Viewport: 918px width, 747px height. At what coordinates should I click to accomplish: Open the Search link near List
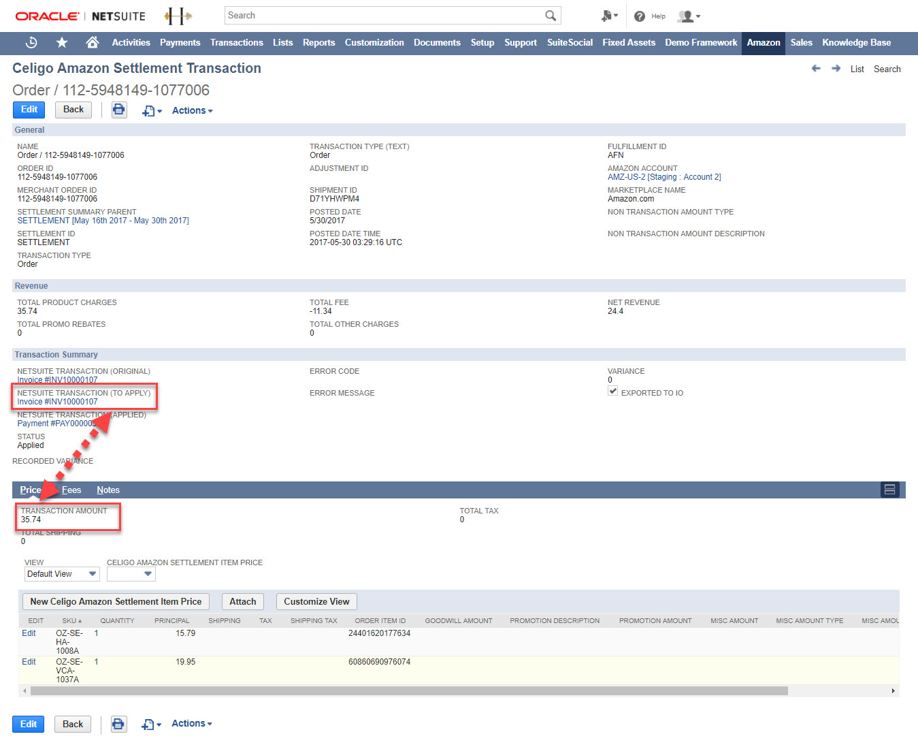887,69
